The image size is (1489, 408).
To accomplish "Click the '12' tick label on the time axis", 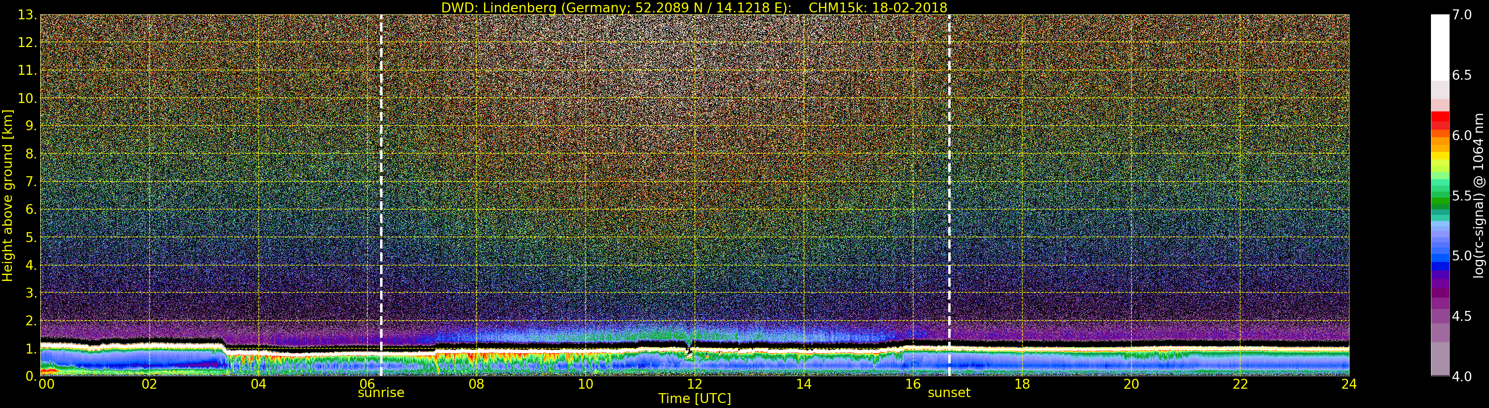I will coord(694,384).
